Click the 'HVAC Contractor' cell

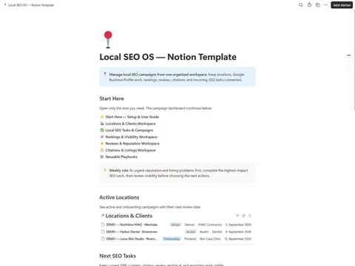click(210, 225)
